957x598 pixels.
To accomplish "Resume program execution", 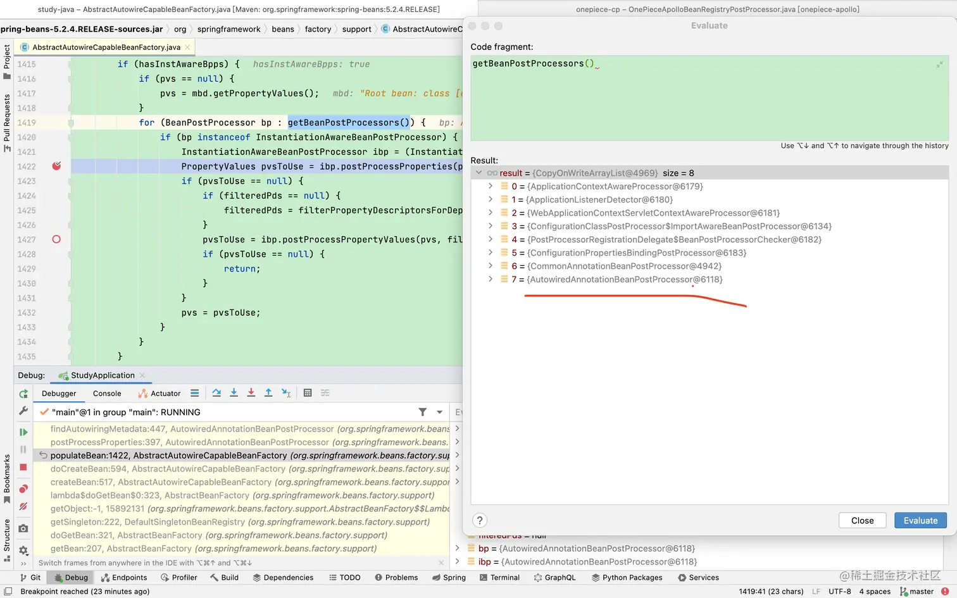I will coord(23,432).
